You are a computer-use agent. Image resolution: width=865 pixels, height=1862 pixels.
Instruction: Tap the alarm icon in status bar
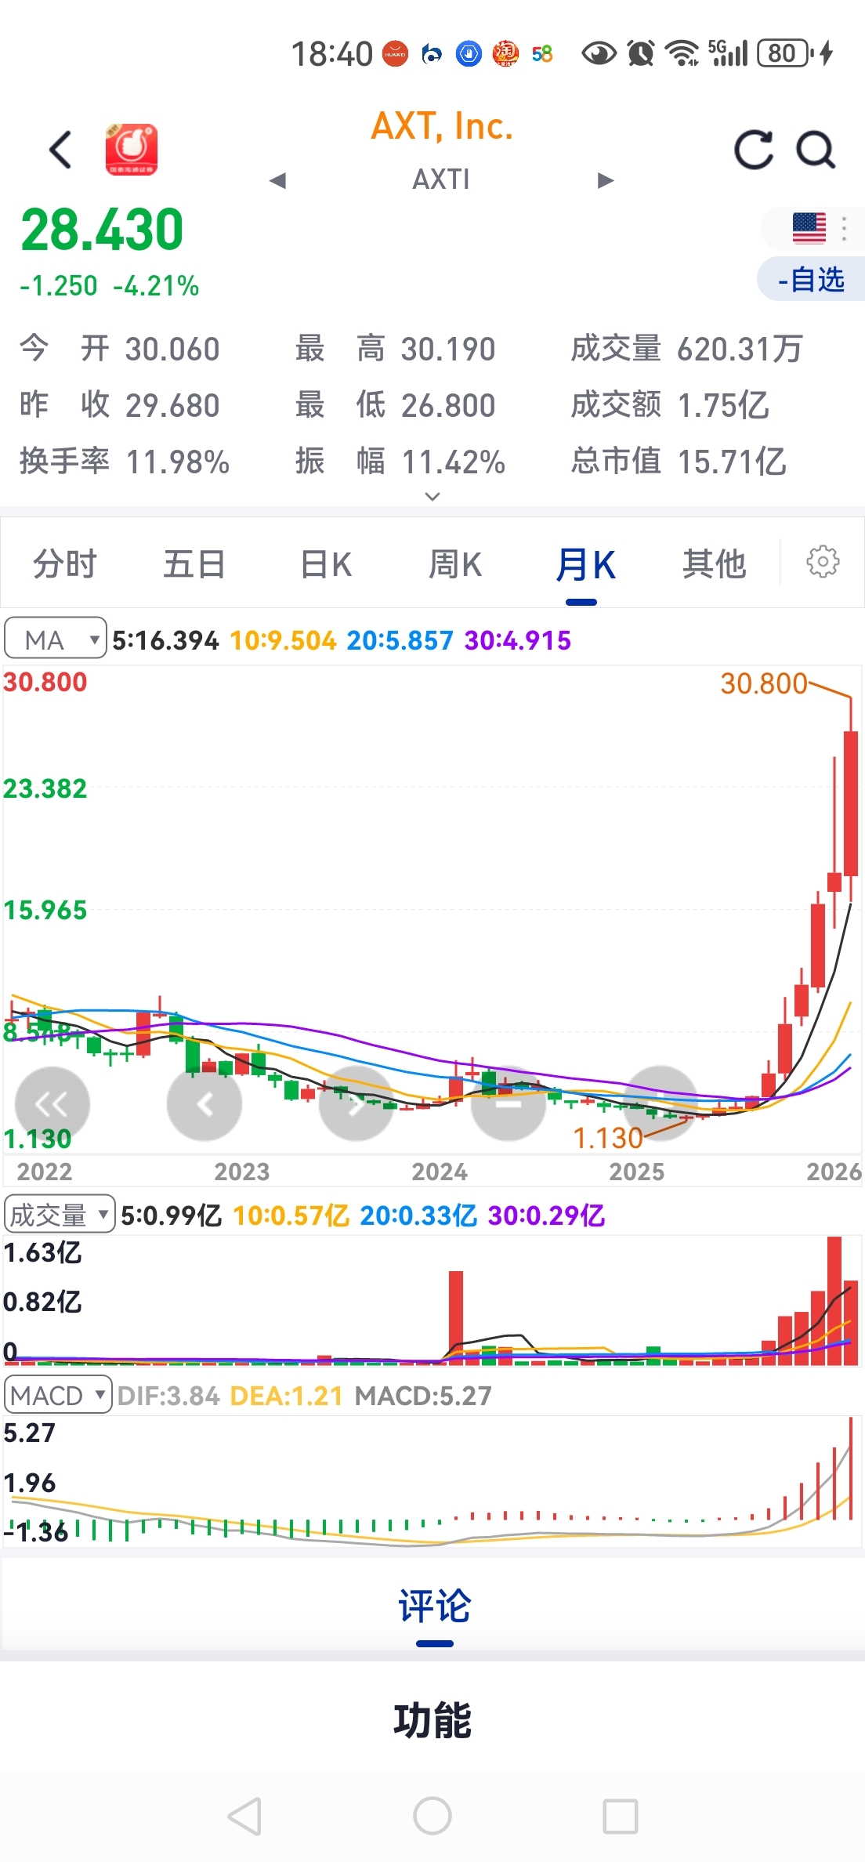pos(641,53)
